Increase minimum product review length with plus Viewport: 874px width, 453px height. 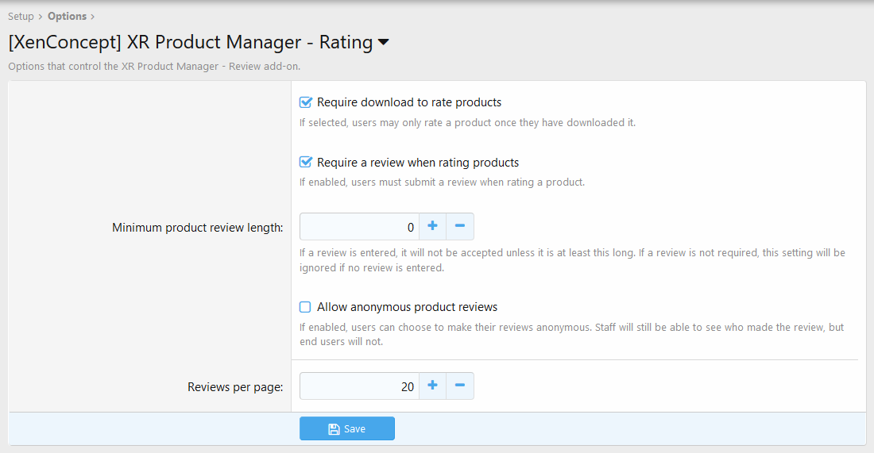coord(432,227)
